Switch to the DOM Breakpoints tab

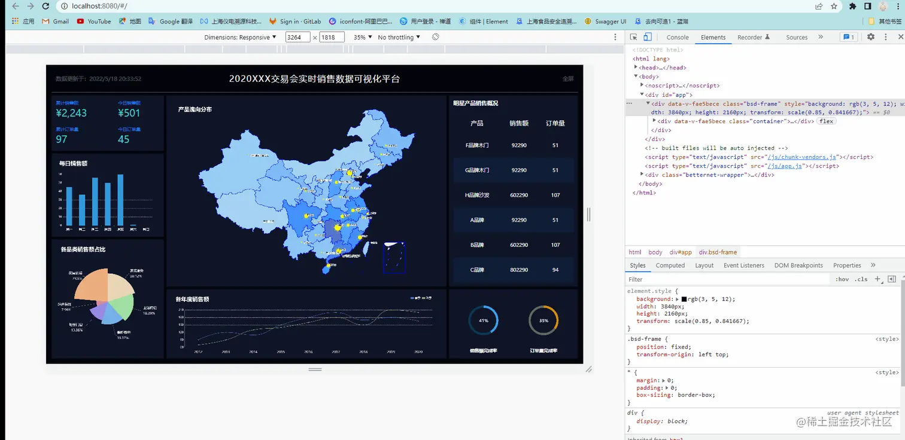pos(798,265)
